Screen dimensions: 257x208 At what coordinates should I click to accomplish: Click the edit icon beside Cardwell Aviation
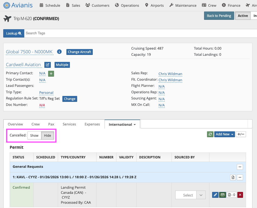pyautogui.click(x=48, y=65)
